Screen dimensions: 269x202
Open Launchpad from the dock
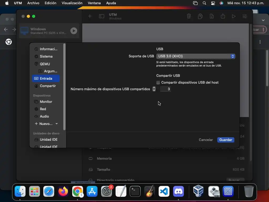tap(34, 191)
